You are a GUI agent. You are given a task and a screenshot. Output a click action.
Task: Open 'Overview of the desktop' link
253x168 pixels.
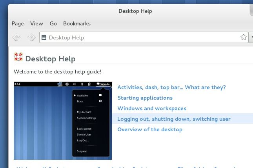coord(150,130)
